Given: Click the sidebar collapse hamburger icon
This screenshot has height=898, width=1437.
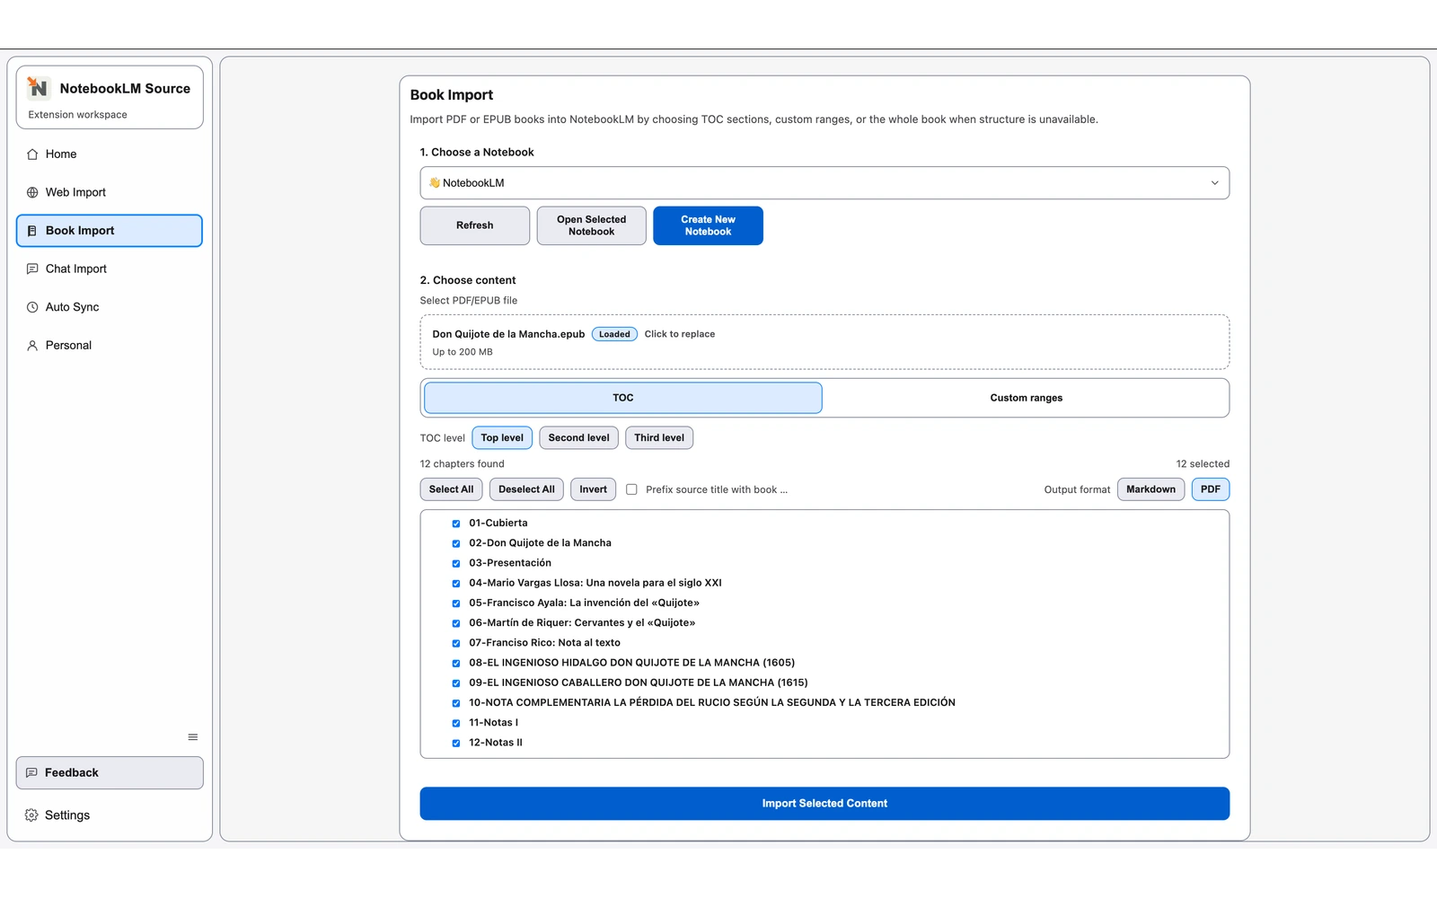Looking at the screenshot, I should click(192, 737).
